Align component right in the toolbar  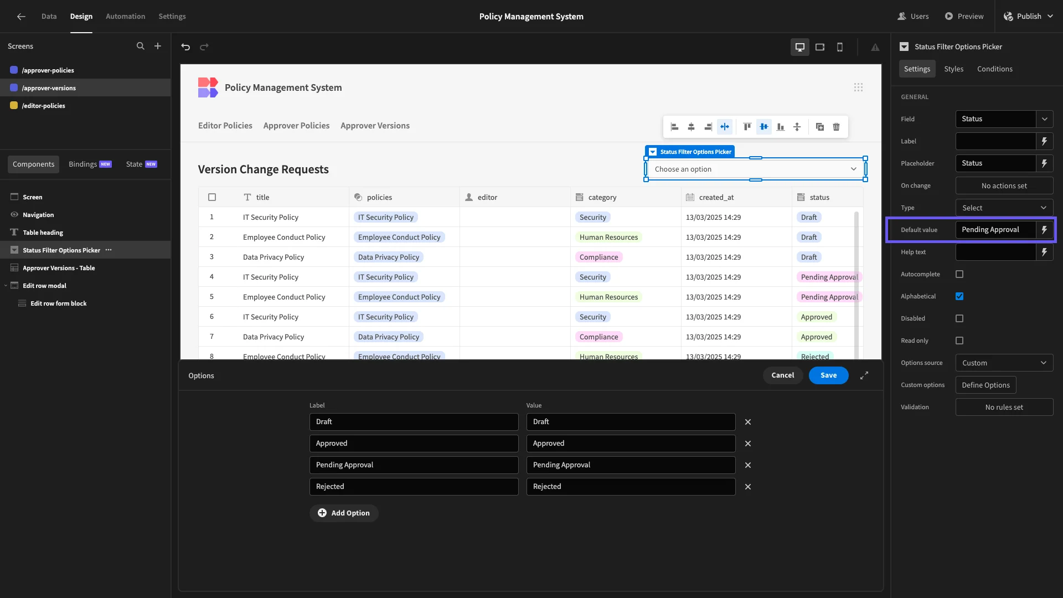[708, 127]
